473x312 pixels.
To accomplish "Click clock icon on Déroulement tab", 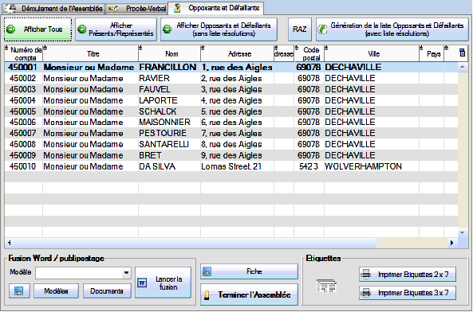I will 10,9.
